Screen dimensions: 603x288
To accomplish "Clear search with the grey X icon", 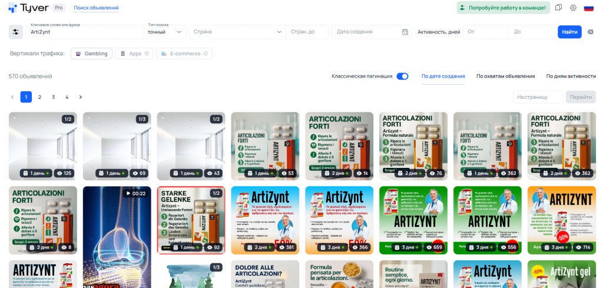I will click(x=590, y=32).
